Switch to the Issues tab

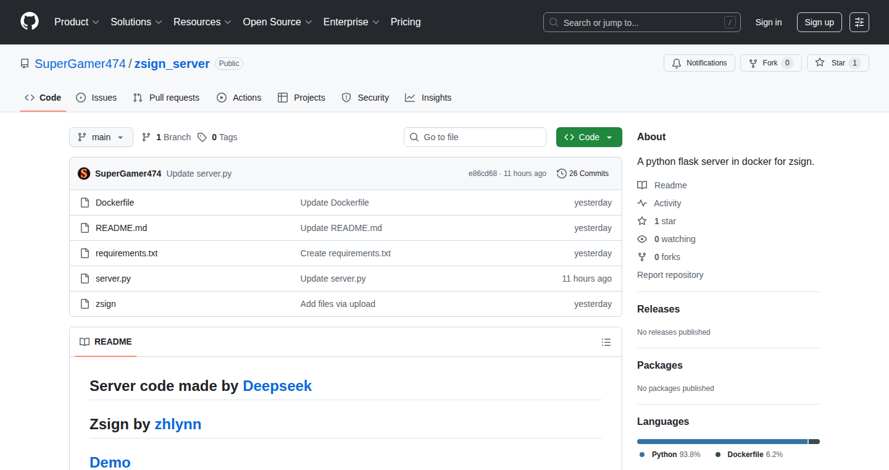[x=96, y=98]
